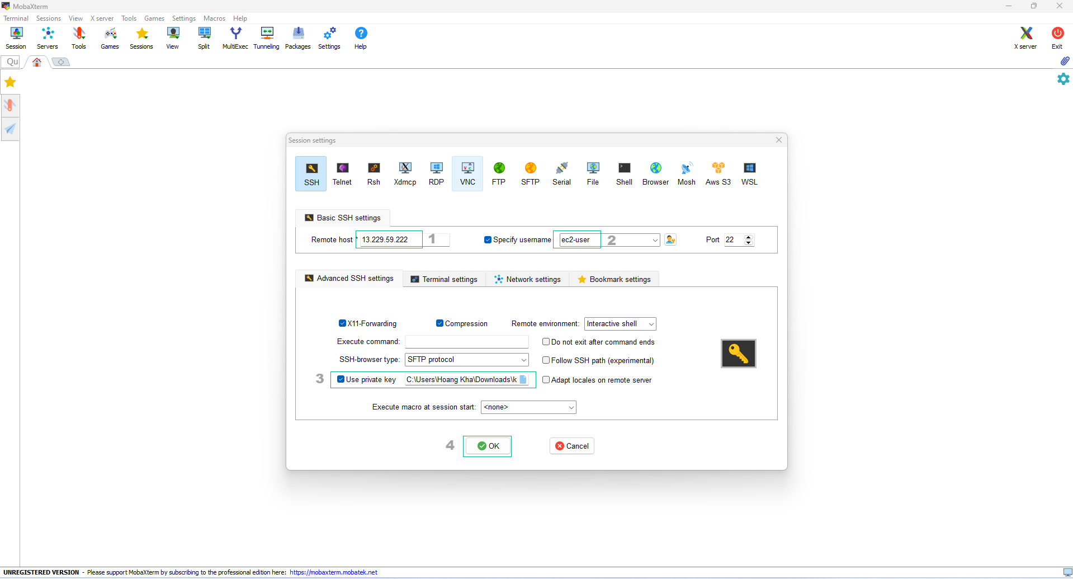
Task: Open the Servers toolbar icon
Action: (48, 38)
